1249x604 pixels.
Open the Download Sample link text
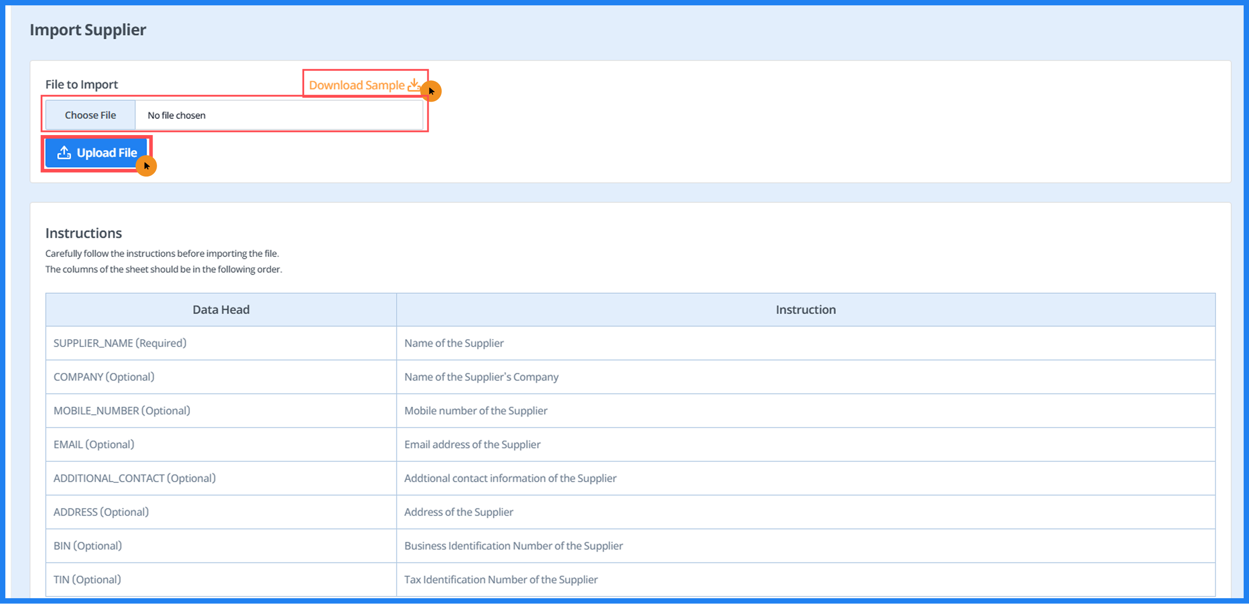click(356, 85)
